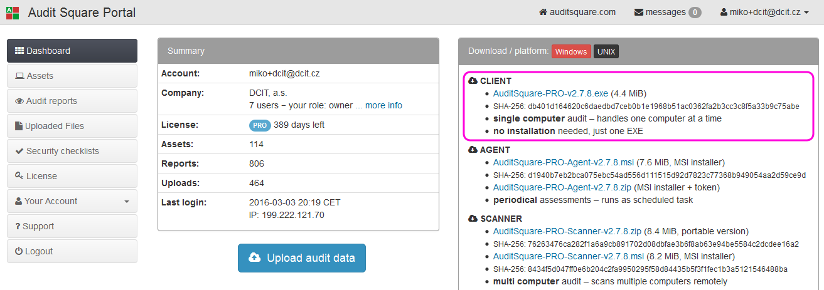
Task: Click the Reports value 806
Action: [x=257, y=163]
